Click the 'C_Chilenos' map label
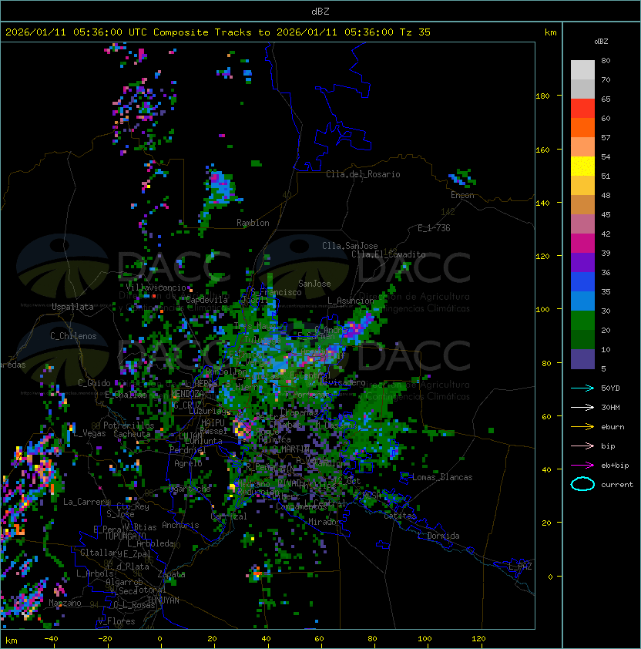The image size is (641, 649). click(73, 336)
